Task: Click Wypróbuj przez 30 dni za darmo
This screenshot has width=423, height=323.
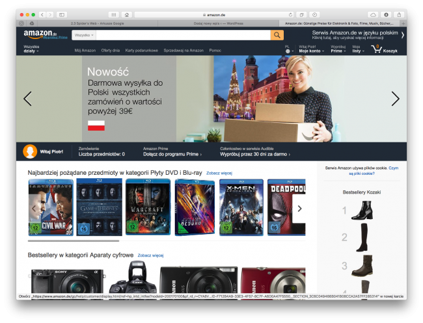Action: [255, 154]
